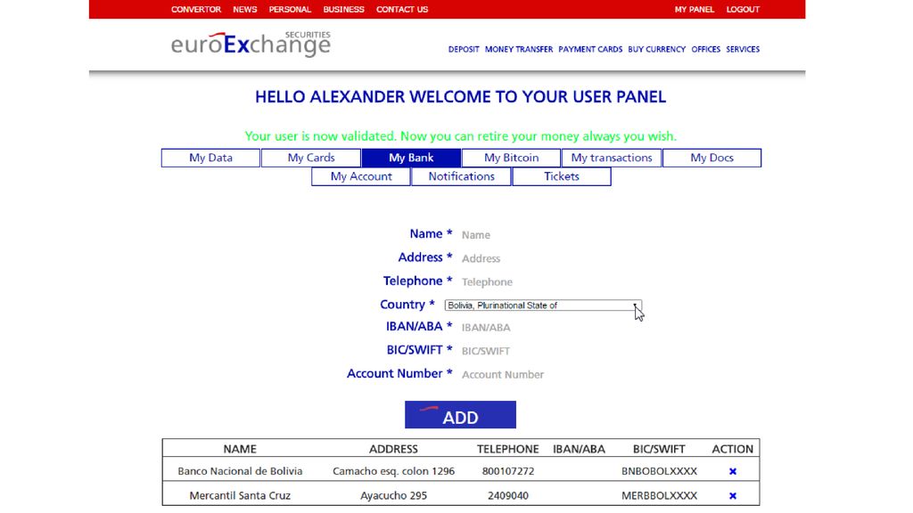Go to PAYMENT CARDS
The image size is (913, 513).
[590, 50]
